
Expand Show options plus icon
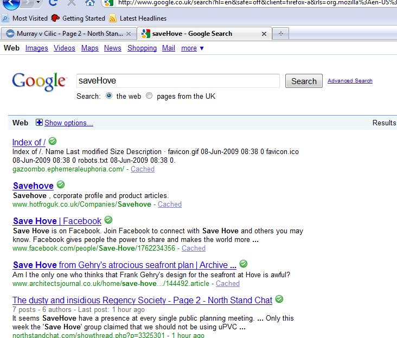[39, 123]
